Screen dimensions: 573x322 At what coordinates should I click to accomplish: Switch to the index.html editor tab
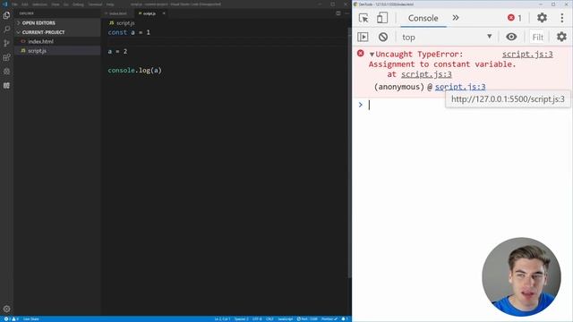(x=116, y=13)
